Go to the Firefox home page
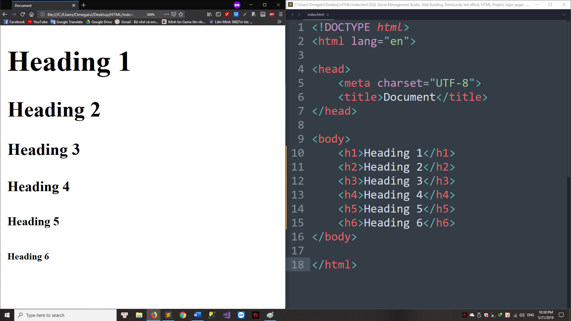Screen dimensions: 571x321 tap(32, 14)
